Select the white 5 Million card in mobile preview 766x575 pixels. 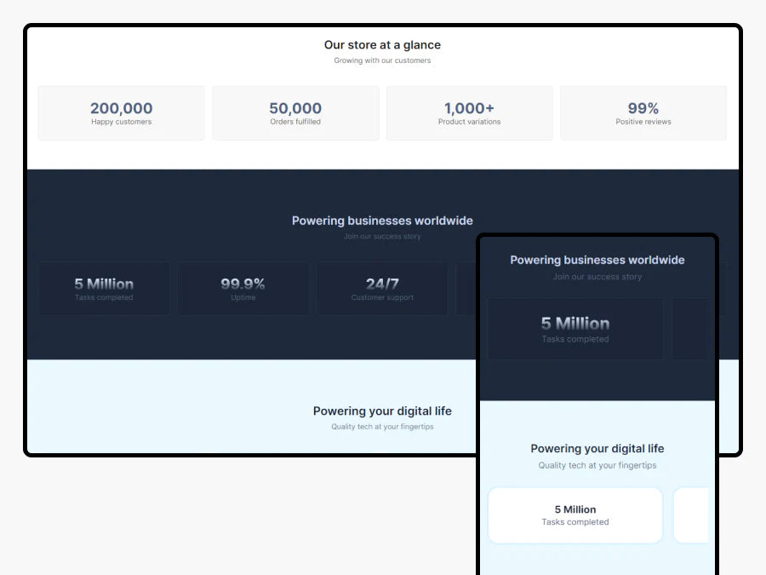tap(575, 515)
